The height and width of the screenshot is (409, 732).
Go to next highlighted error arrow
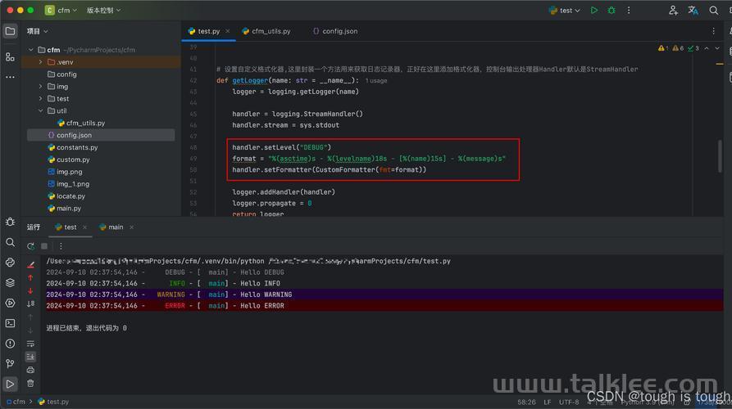point(717,48)
